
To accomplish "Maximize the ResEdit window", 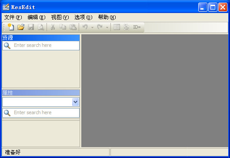I will [213, 7].
